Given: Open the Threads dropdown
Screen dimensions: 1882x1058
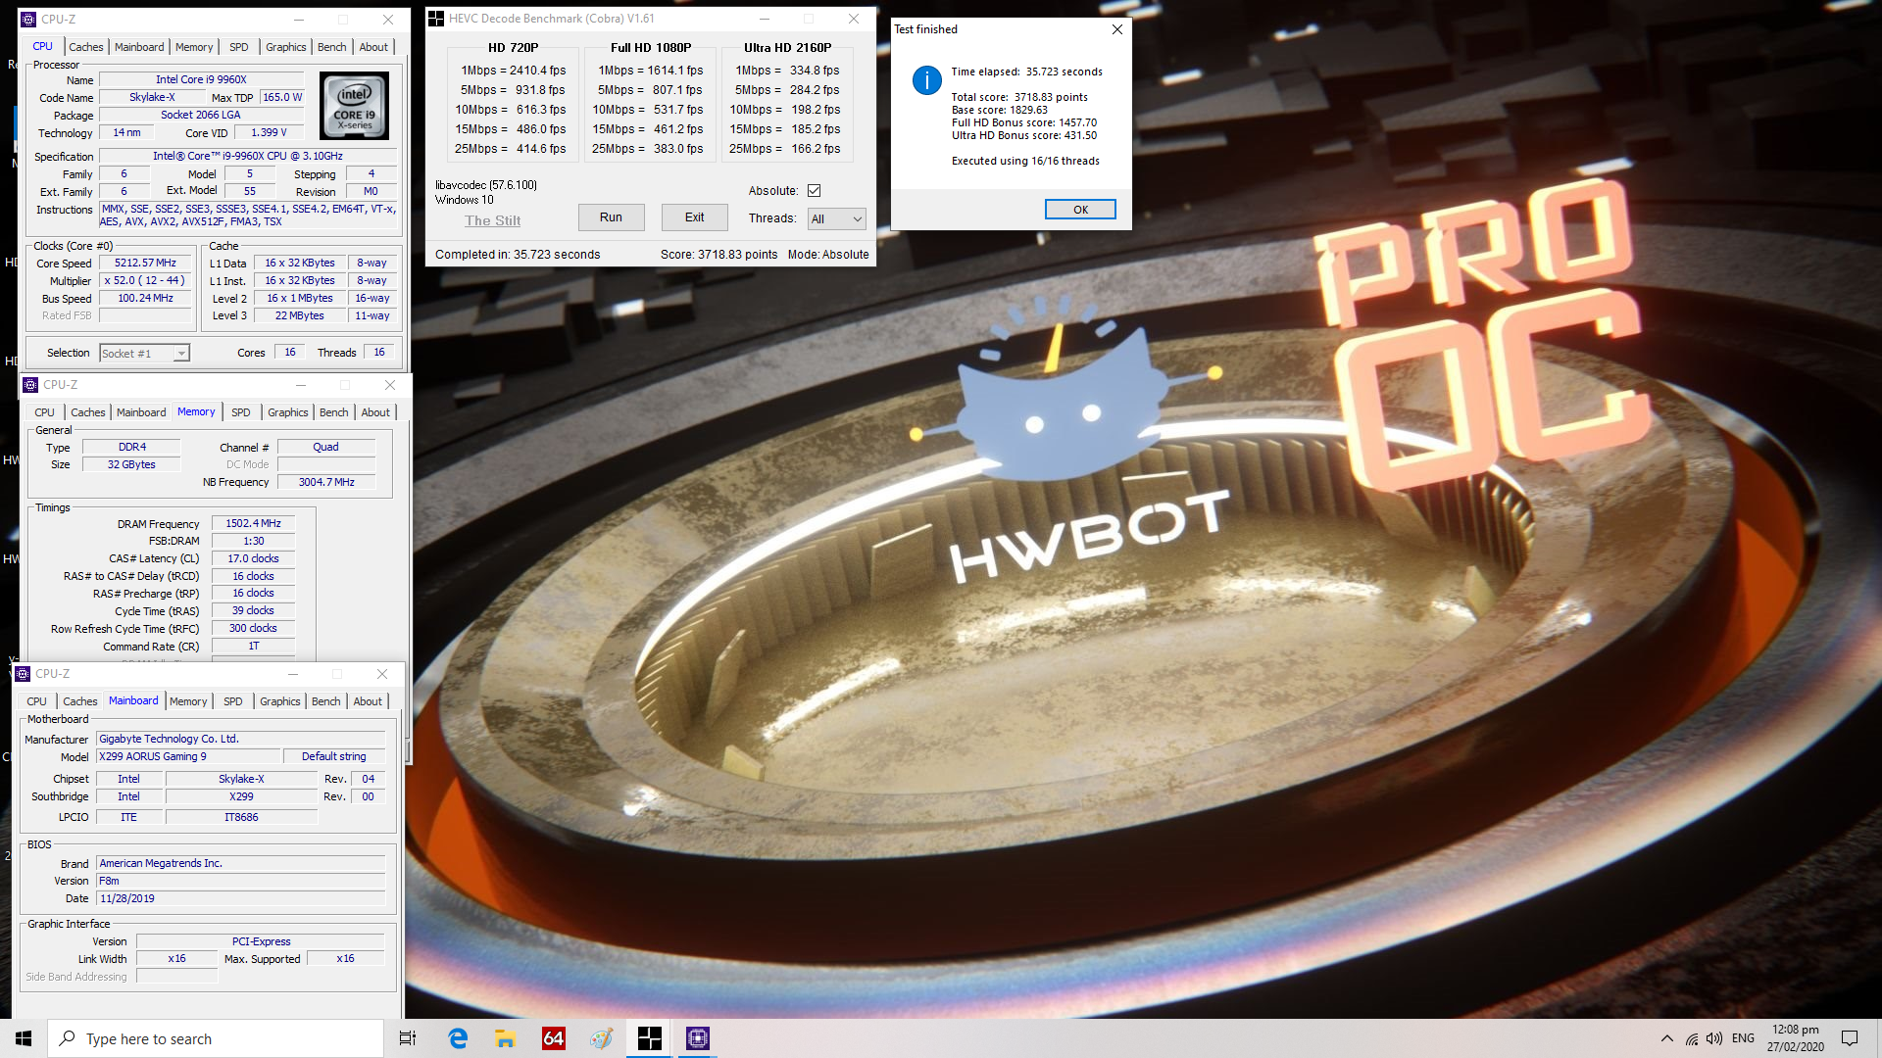Looking at the screenshot, I should tap(836, 219).
